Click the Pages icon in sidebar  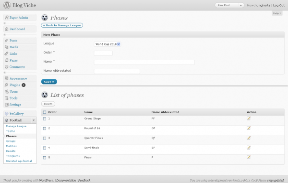(x=7, y=60)
